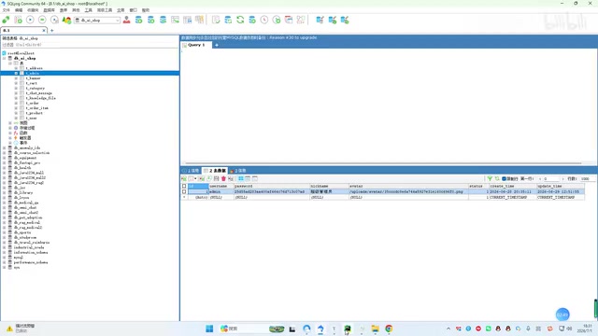Click the red delete row trash icon
The width and height of the screenshot is (598, 336).
tap(223, 178)
